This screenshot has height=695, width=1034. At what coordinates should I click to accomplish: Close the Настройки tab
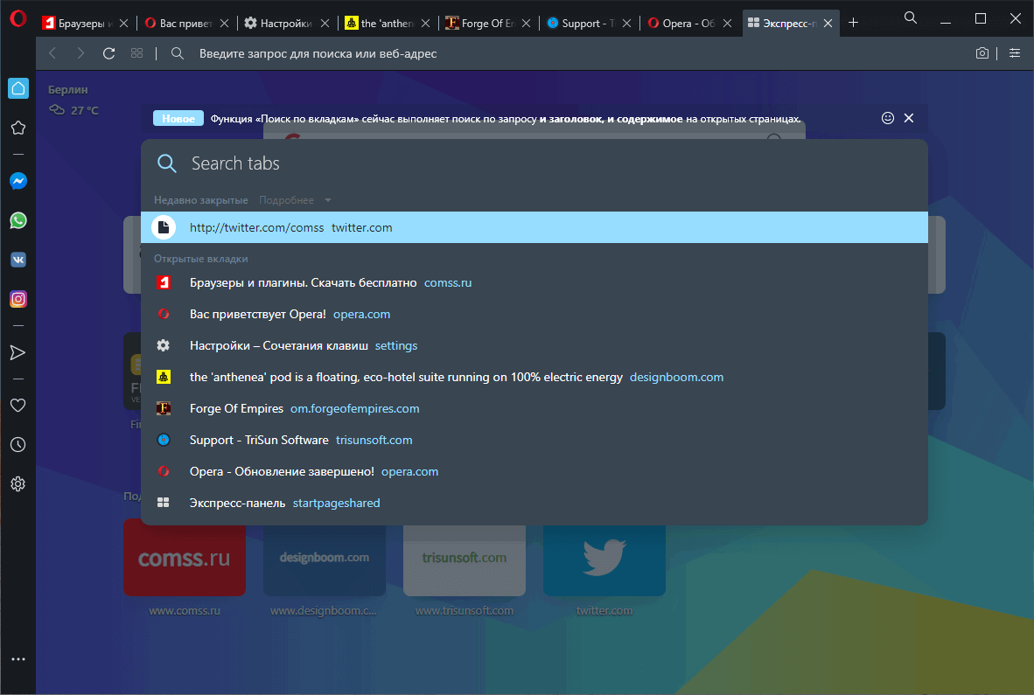pyautogui.click(x=325, y=23)
